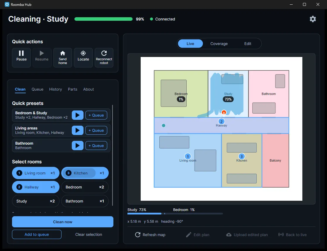
Task: Click the 99% battery text
Action: tap(140, 19)
